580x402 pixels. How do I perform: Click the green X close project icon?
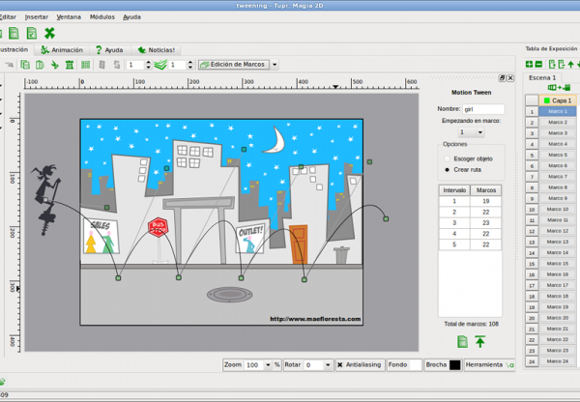(49, 33)
